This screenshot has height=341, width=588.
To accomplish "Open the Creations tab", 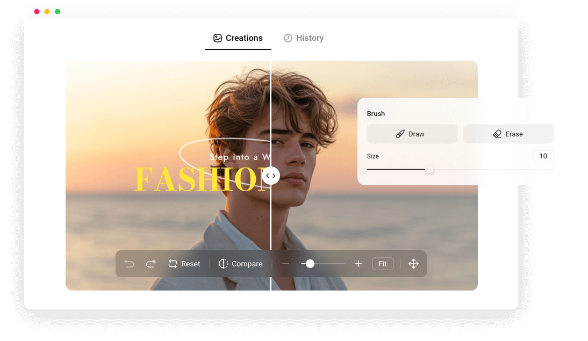I will coord(238,38).
